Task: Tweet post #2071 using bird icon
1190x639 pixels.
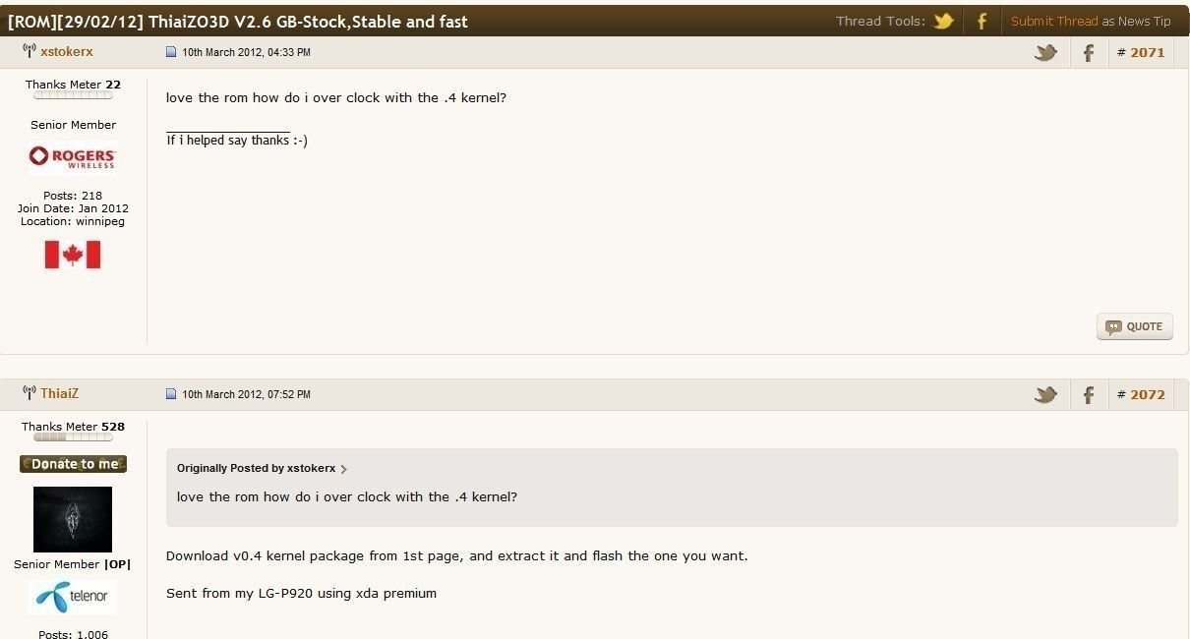Action: point(1045,52)
